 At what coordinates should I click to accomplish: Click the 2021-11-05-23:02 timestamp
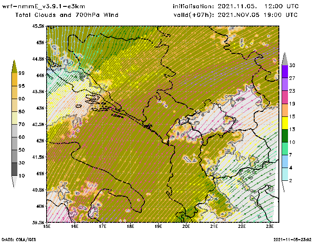(x=292, y=239)
